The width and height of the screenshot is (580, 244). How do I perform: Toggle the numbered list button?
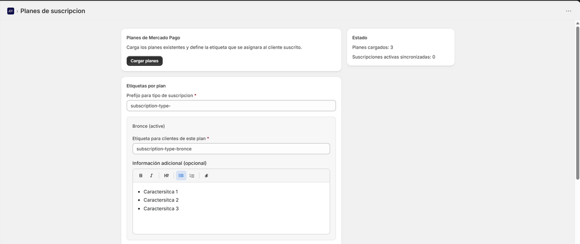[x=192, y=176]
